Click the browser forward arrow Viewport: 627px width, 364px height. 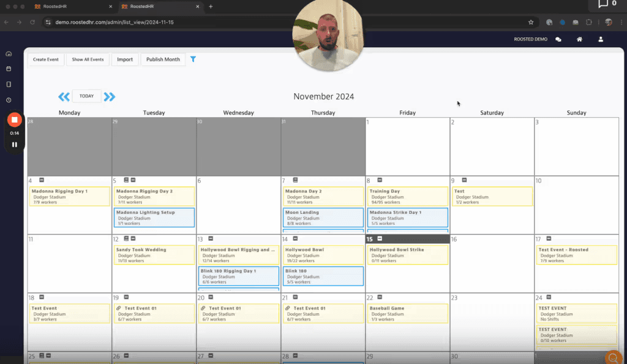[19, 23]
